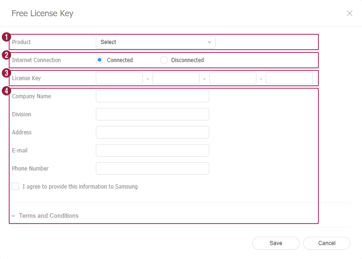Focus the Phone Number field
Screen dimensions: 362x259
tap(152, 169)
